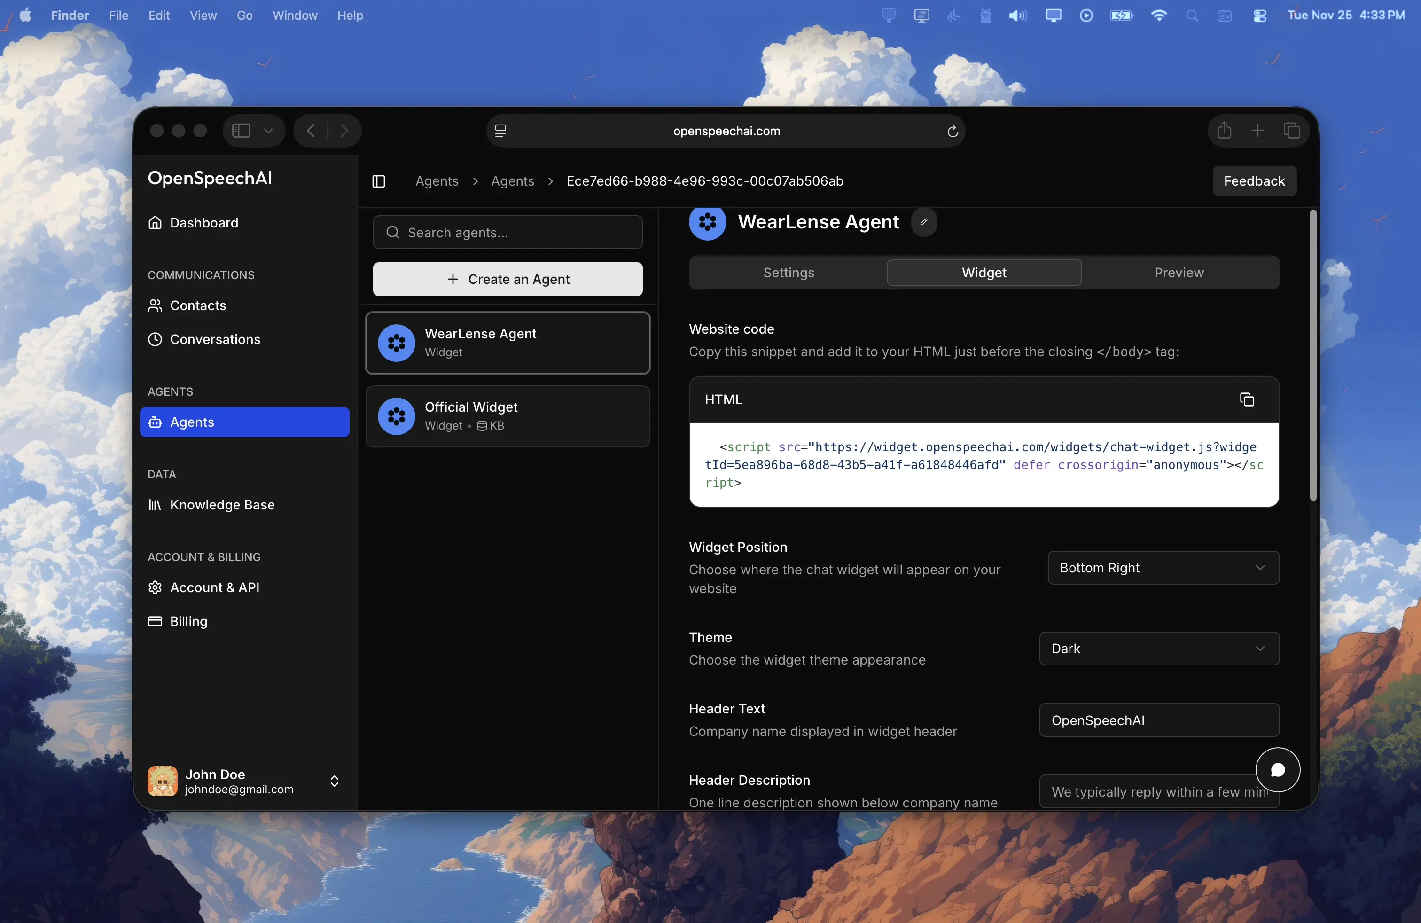Image resolution: width=1421 pixels, height=923 pixels.
Task: Open the Edit menu
Action: tap(159, 15)
